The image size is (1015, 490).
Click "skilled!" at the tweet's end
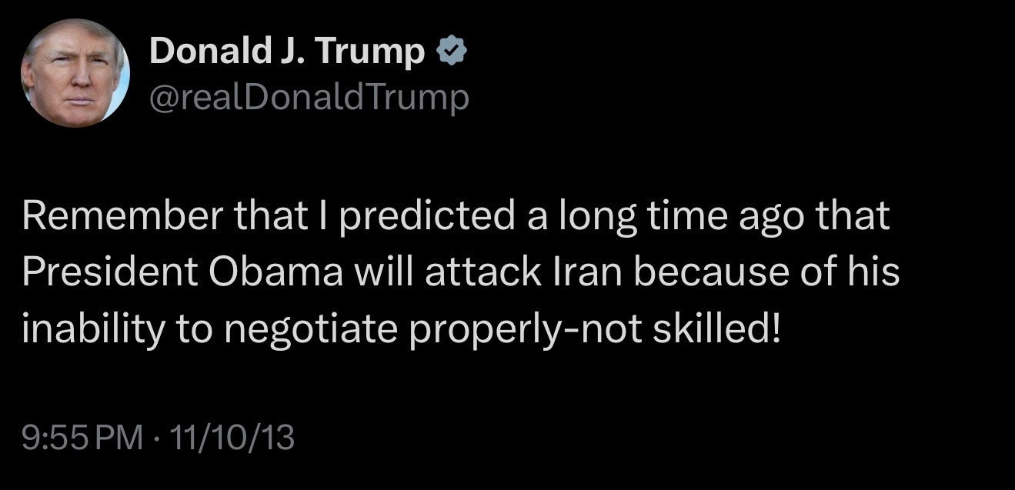[x=716, y=329]
